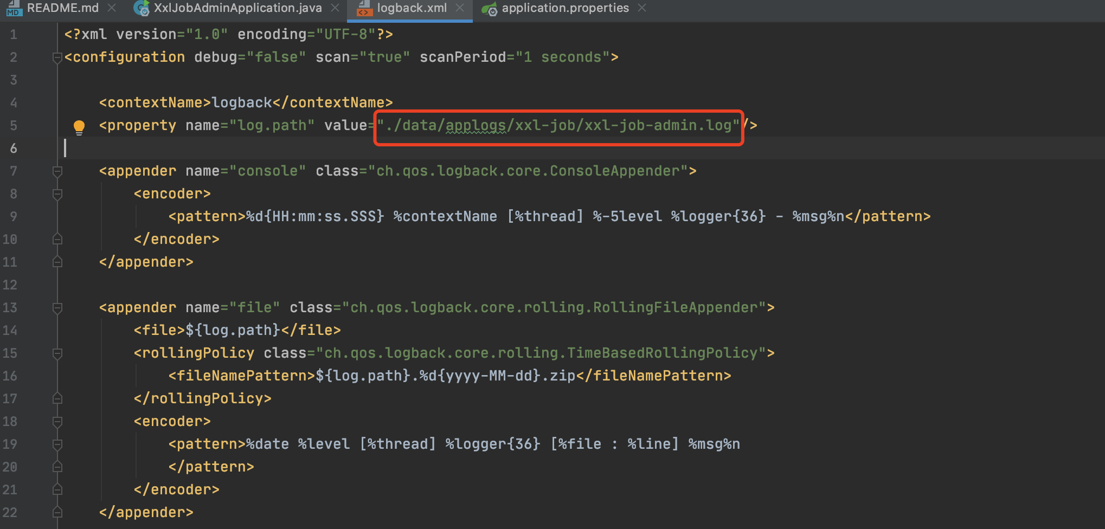Click the '%date %level' pattern on line 19
Screen dimensions: 1105x529
click(x=298, y=444)
